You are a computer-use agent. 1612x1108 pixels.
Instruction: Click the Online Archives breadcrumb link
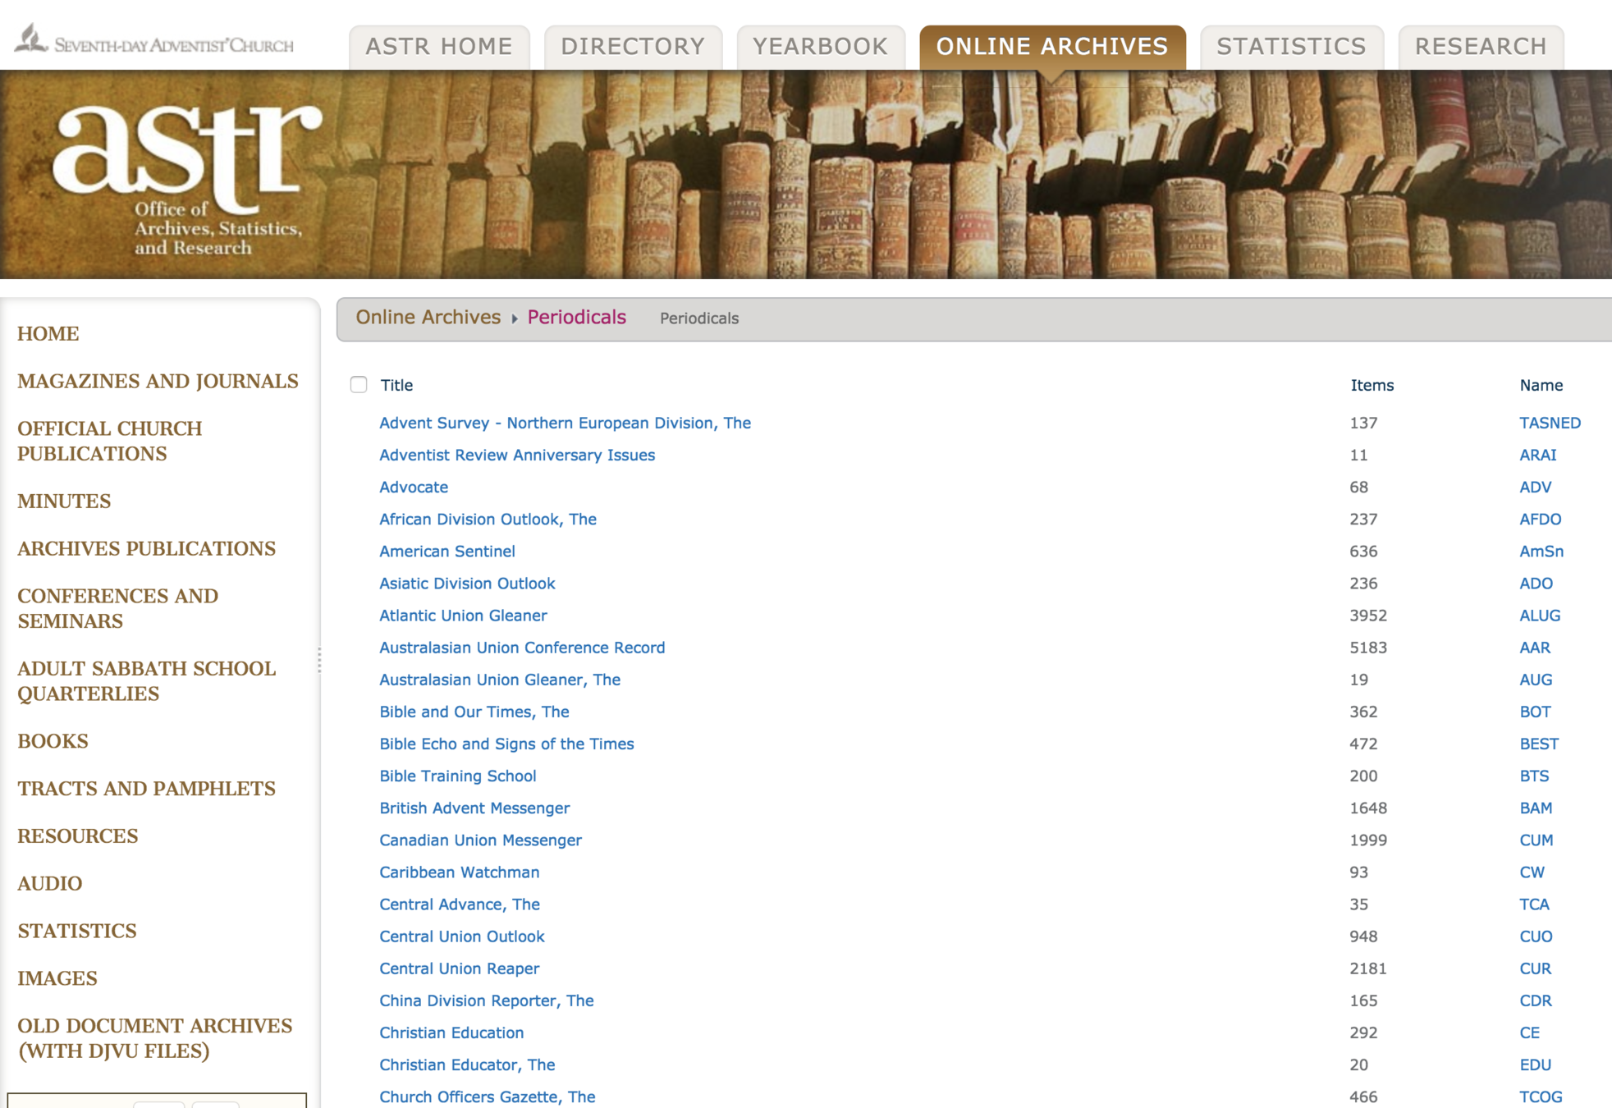pyautogui.click(x=428, y=318)
